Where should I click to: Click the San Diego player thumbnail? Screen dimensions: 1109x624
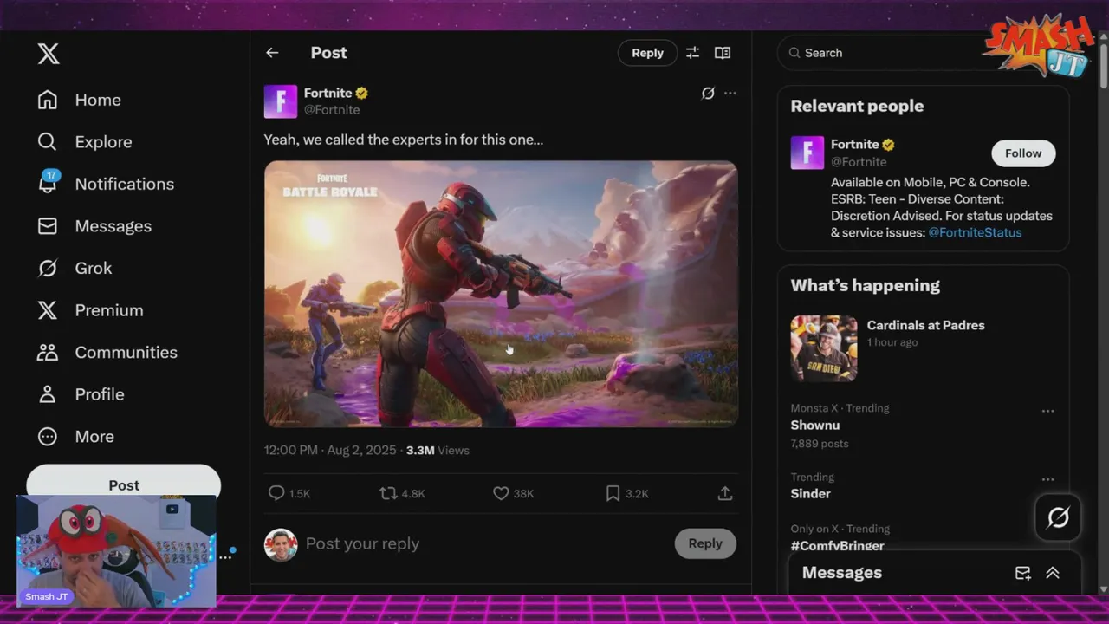click(824, 348)
